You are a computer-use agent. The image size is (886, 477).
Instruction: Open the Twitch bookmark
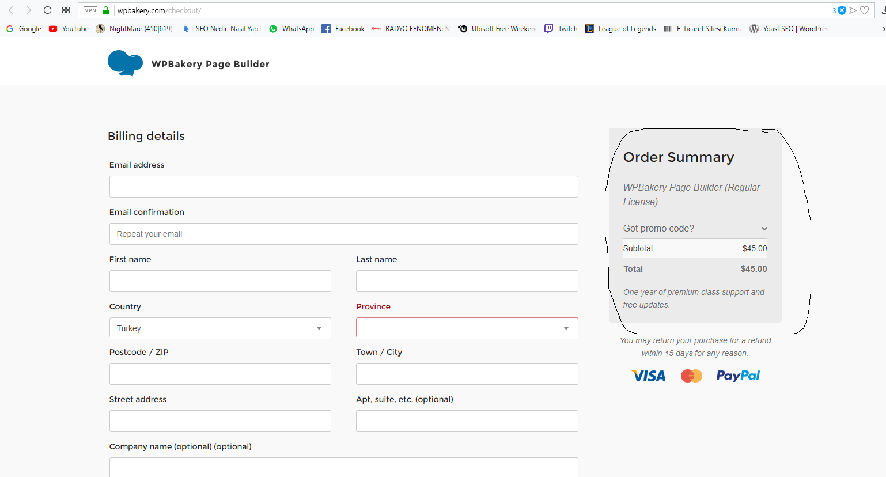tap(561, 29)
